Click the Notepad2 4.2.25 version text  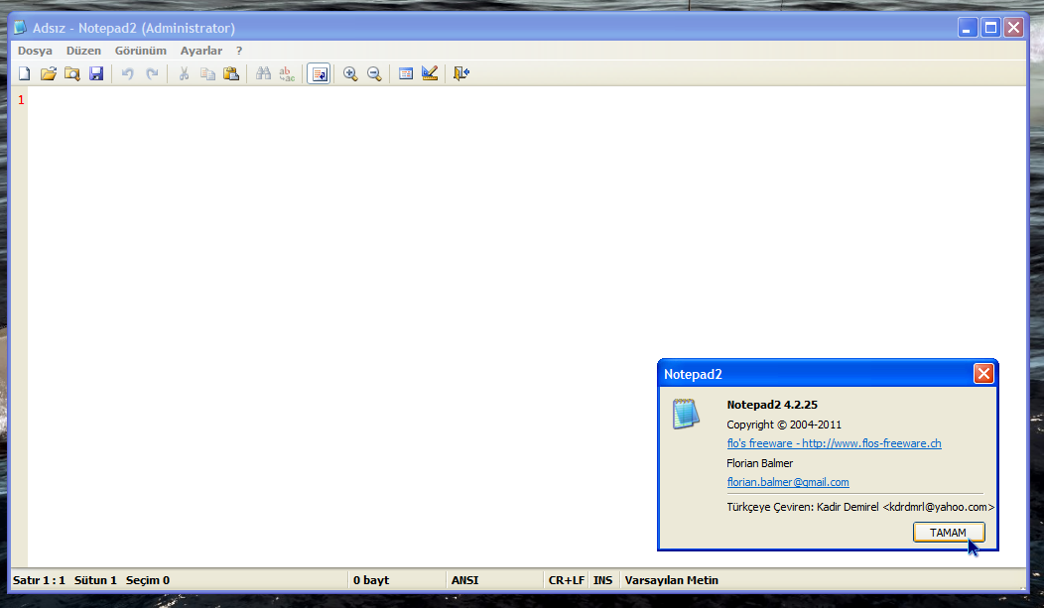click(x=772, y=405)
